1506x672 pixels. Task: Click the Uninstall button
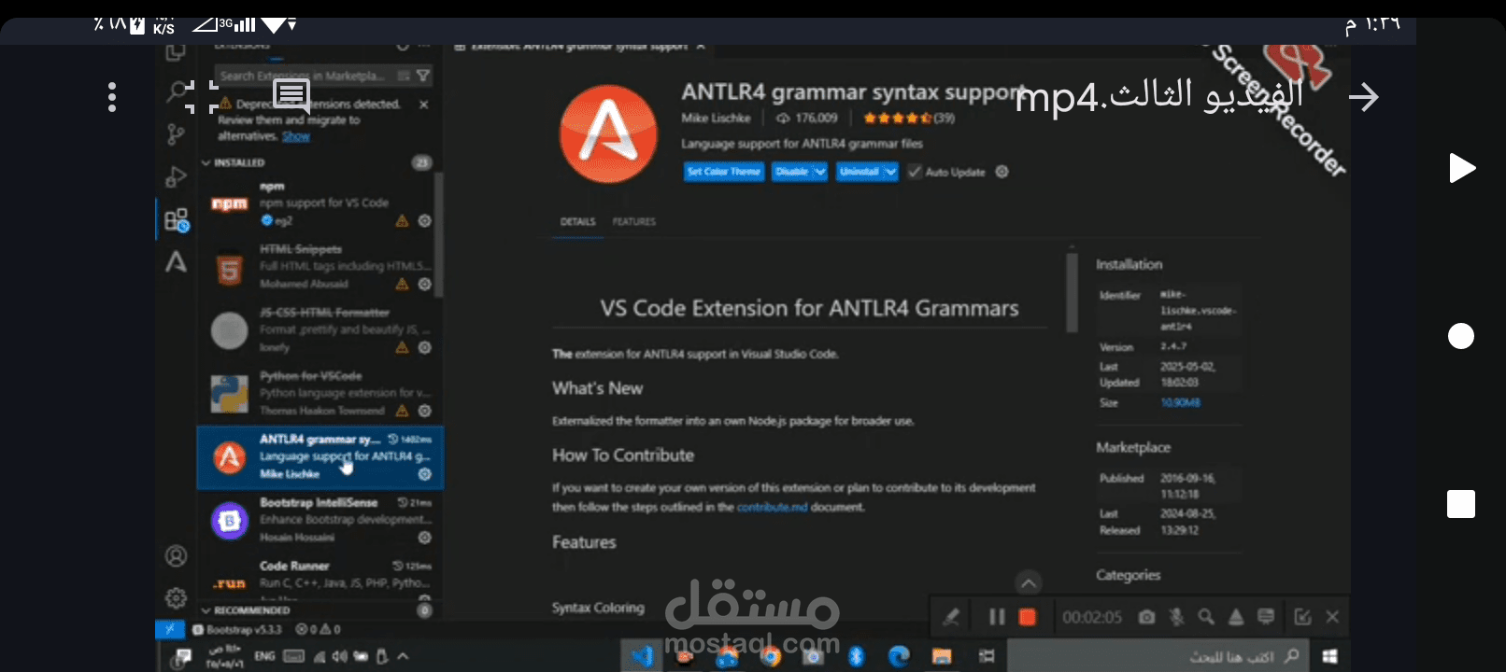coord(860,172)
